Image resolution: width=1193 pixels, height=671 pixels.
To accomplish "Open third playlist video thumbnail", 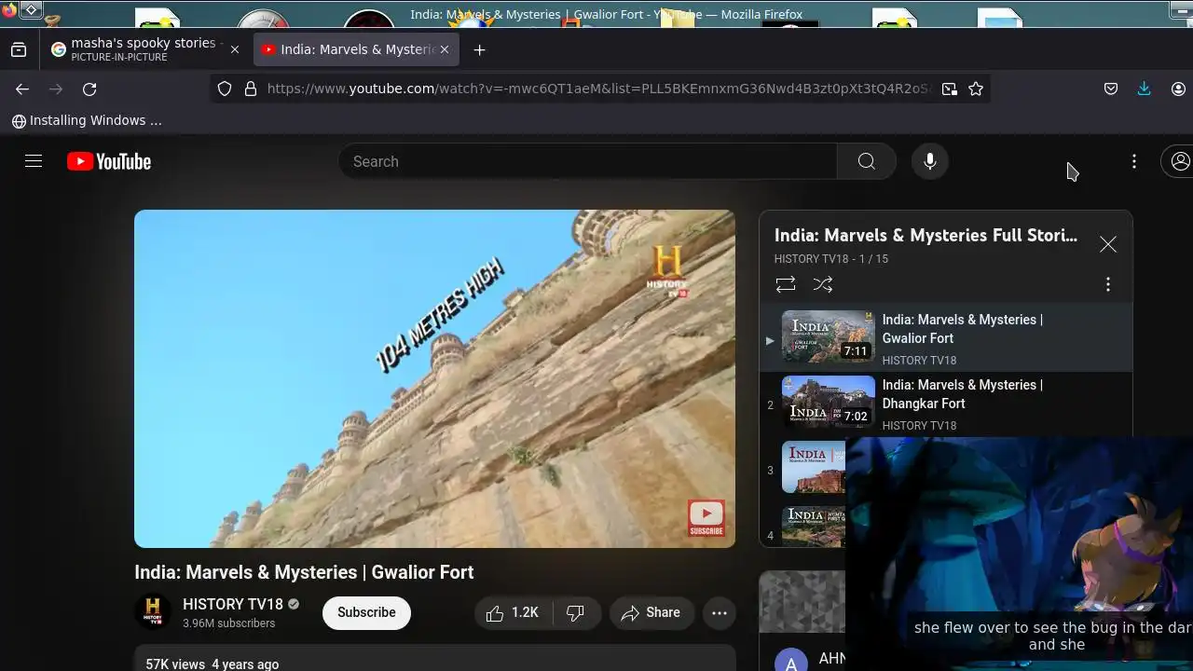I will pyautogui.click(x=813, y=467).
